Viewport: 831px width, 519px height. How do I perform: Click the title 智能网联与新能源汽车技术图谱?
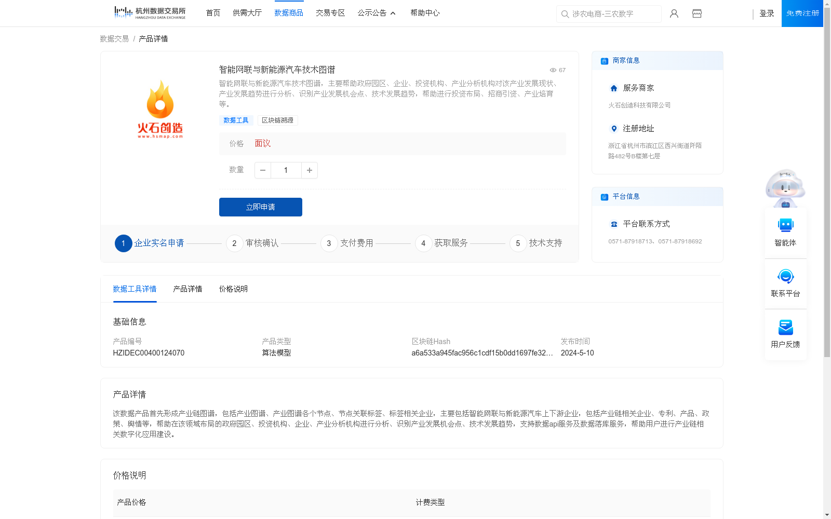pyautogui.click(x=277, y=70)
